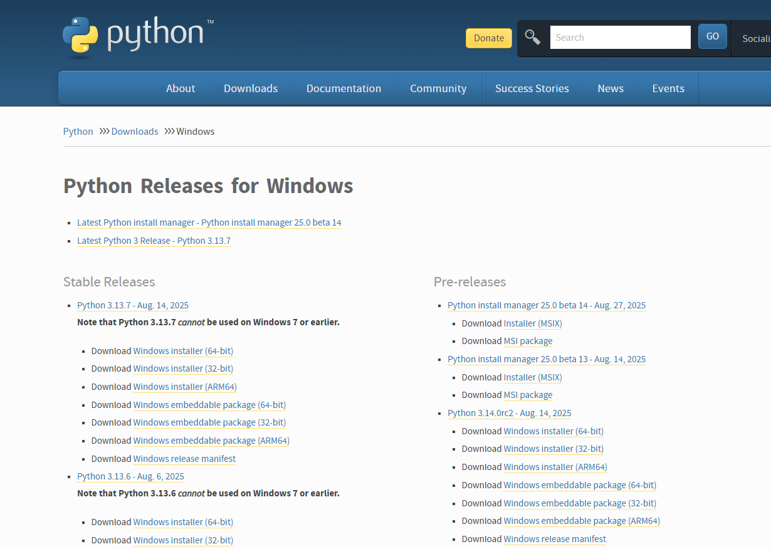Click the GO search button
The width and height of the screenshot is (771, 549).
pyautogui.click(x=713, y=36)
